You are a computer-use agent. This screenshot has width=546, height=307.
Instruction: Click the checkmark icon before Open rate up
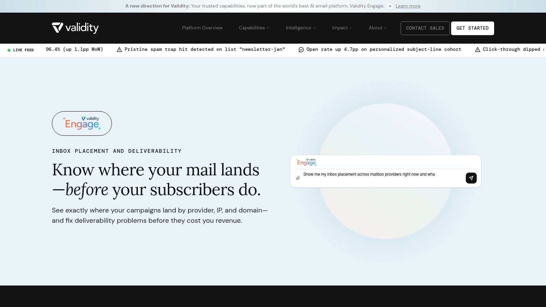click(301, 50)
